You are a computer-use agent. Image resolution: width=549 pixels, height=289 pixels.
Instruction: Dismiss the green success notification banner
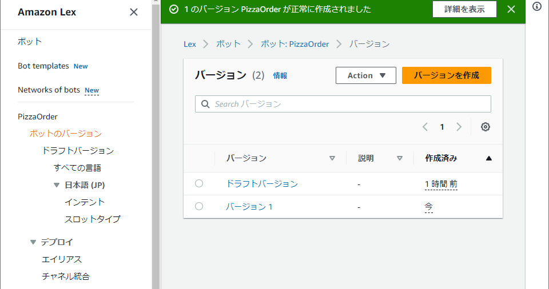point(511,10)
